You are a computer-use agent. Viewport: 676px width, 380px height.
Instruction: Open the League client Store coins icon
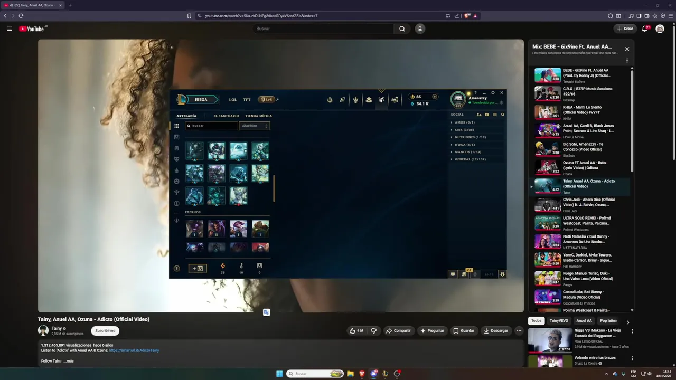pos(395,100)
